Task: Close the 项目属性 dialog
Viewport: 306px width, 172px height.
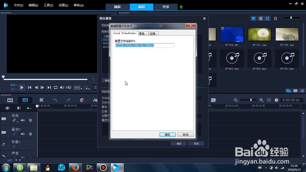Action: (204, 18)
